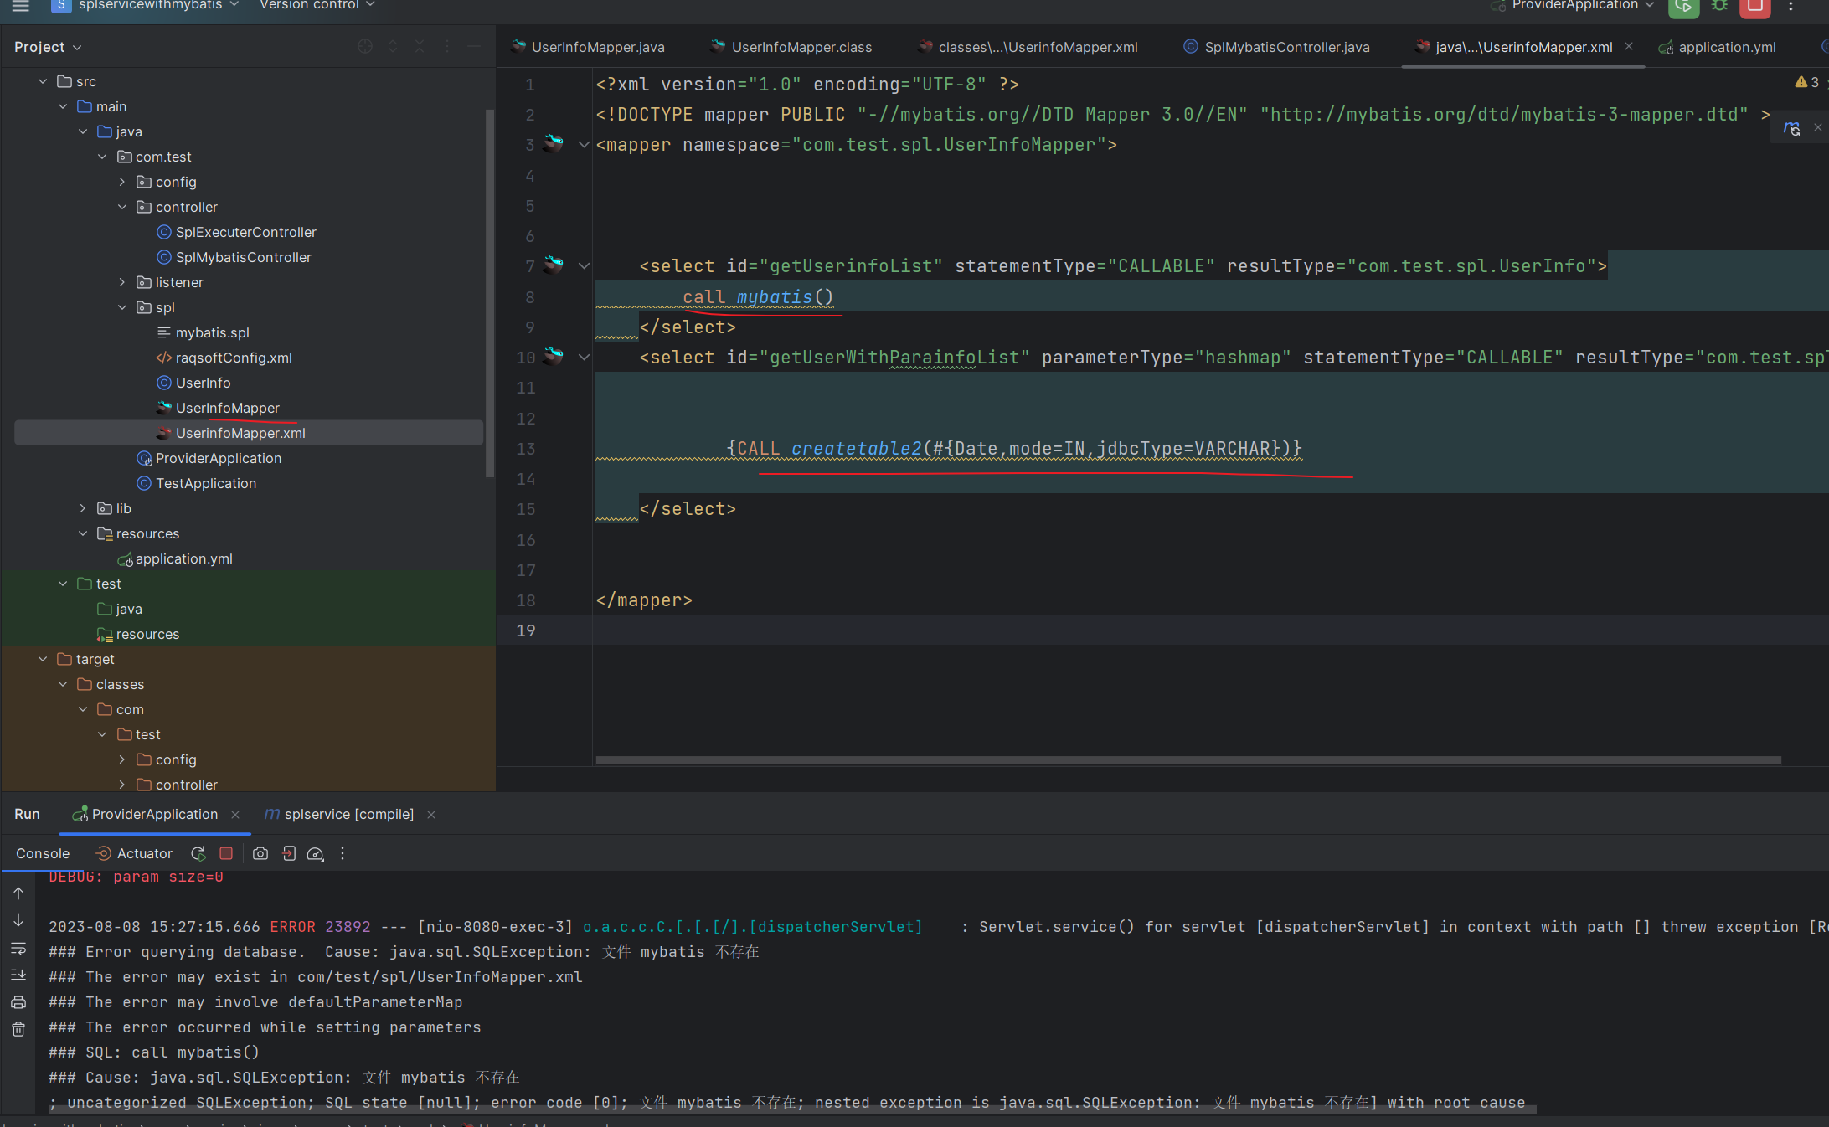This screenshot has height=1127, width=1829.
Task: Click the debug bug icon in top toolbar
Action: pos(1719,6)
